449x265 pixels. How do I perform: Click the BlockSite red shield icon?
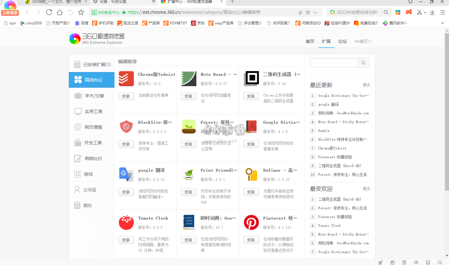(x=126, y=127)
